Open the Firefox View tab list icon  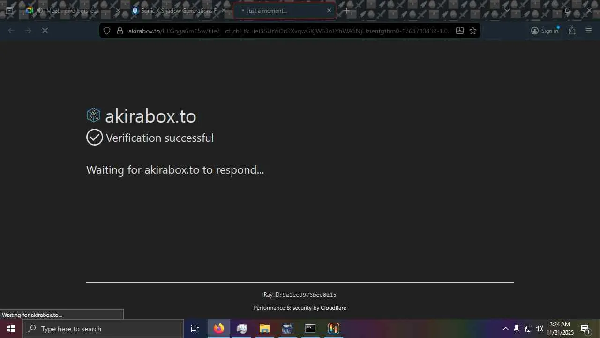[9, 10]
